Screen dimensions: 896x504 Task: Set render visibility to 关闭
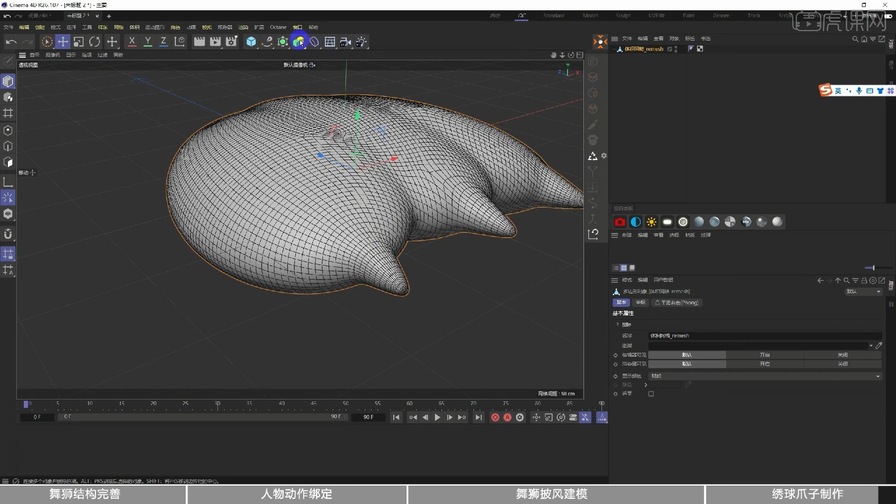tap(842, 364)
